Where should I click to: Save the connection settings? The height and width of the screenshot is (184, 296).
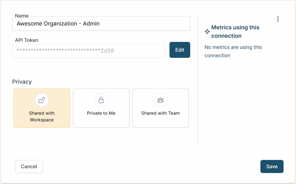click(272, 166)
